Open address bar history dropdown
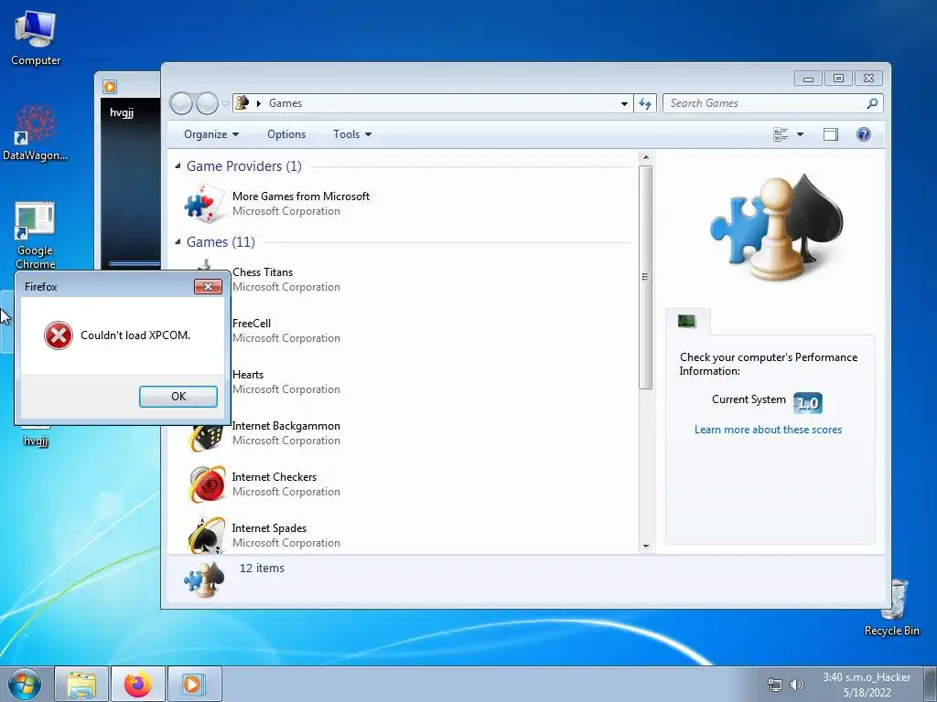This screenshot has height=702, width=937. [x=624, y=103]
